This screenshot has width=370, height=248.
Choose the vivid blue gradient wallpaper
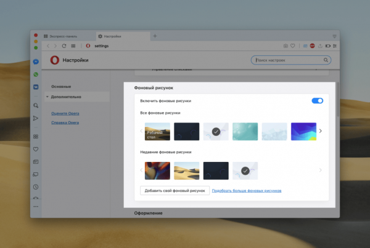(303, 132)
